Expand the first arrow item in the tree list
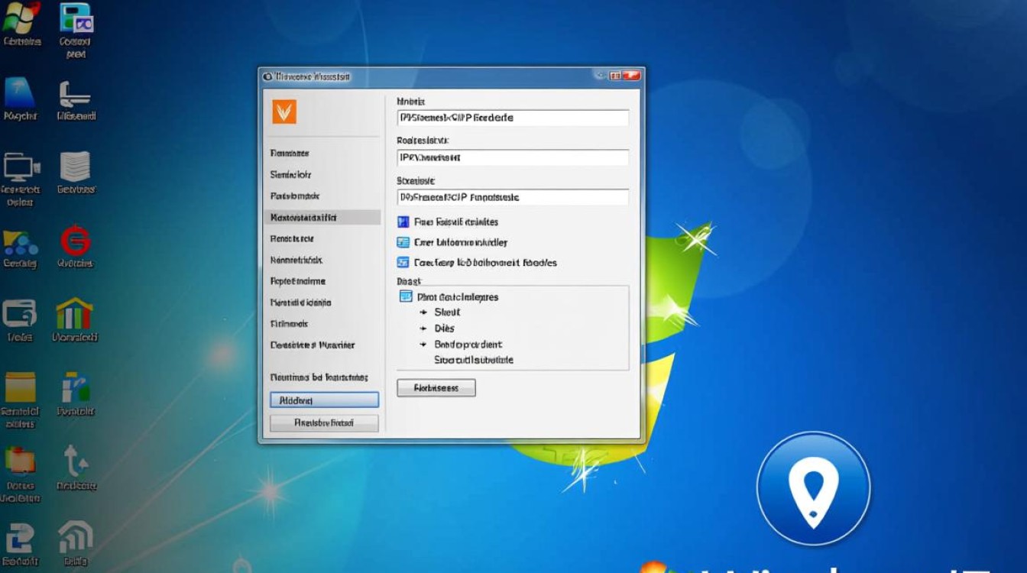Screen dimensions: 1027x573 (423, 312)
